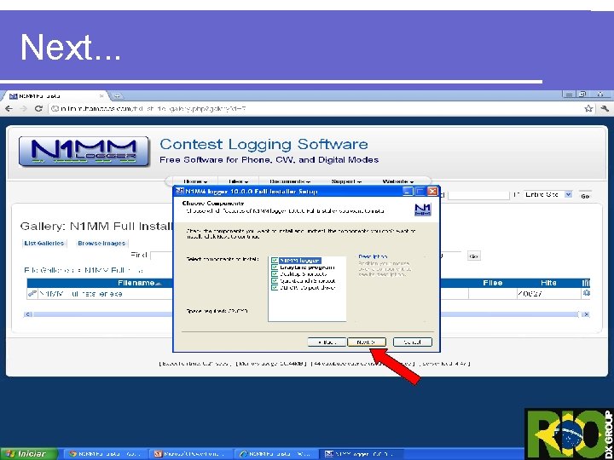Open a new browser tab
The width and height of the screenshot is (614, 460).
point(117,95)
